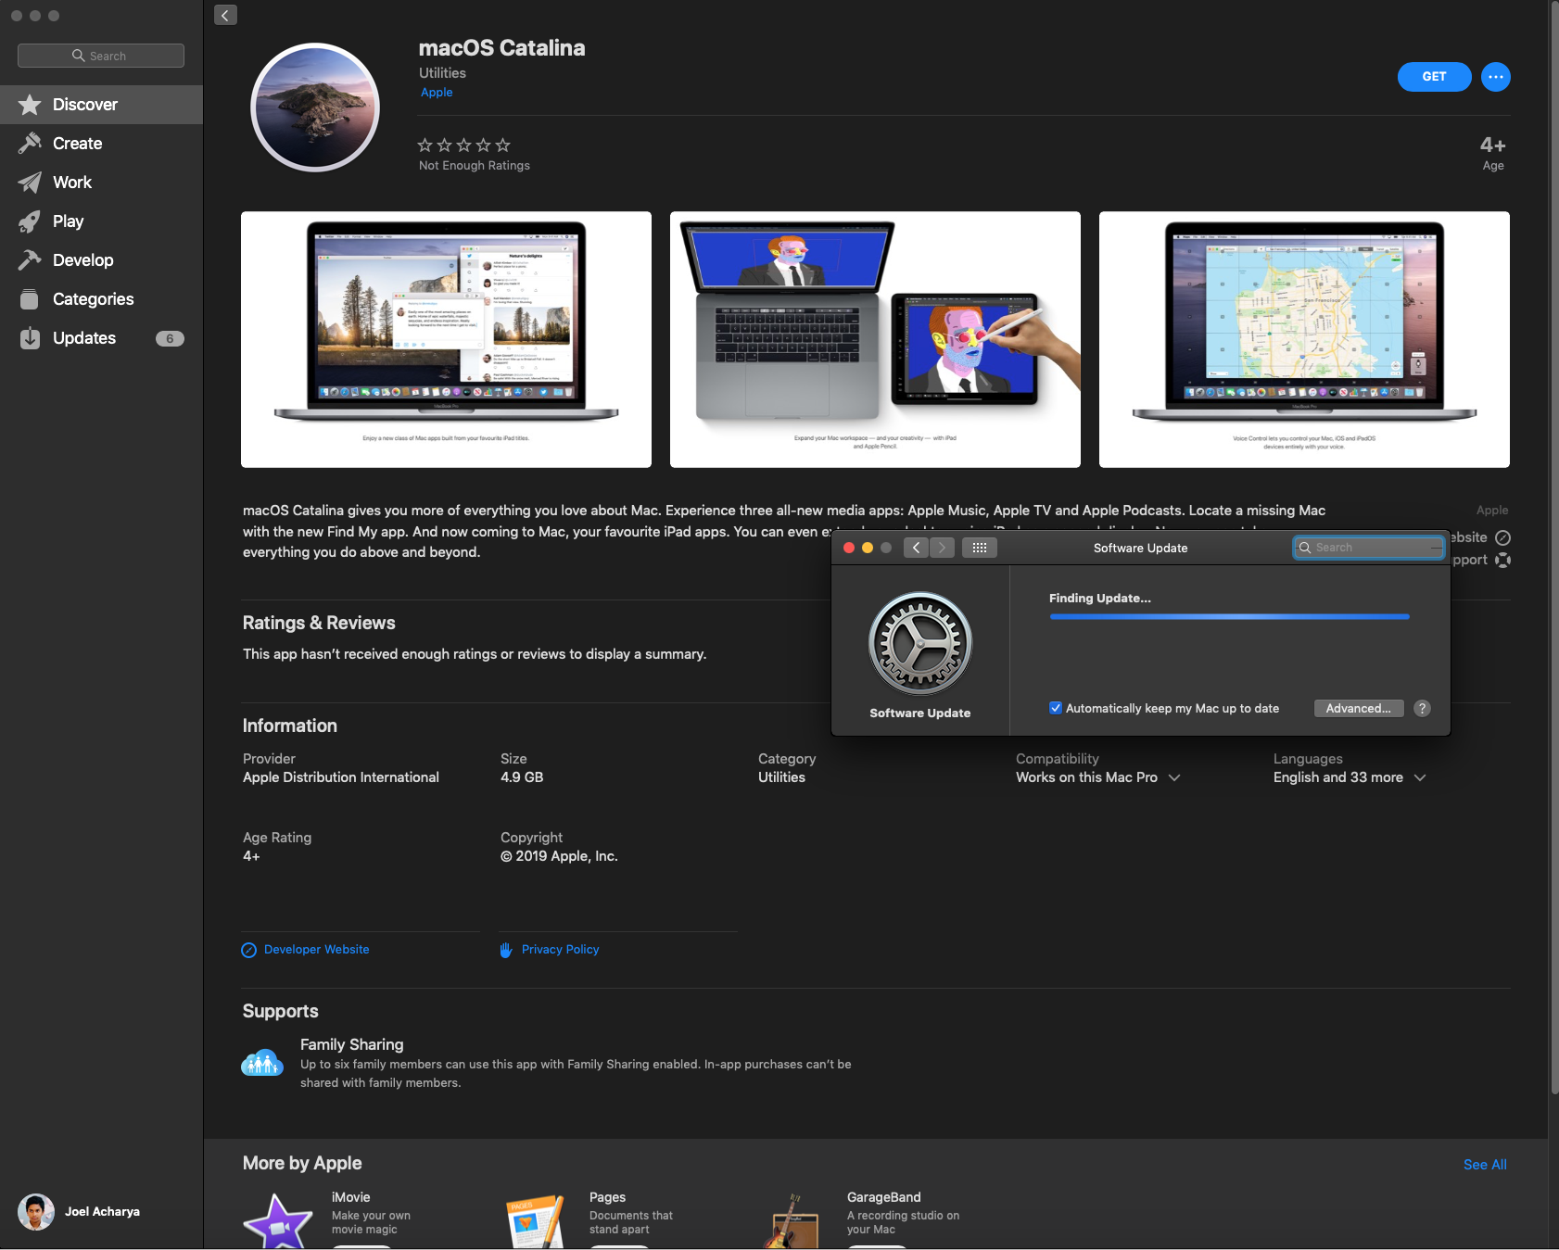Viewport: 1559px width, 1250px height.
Task: Click See All for More by Apple
Action: (1485, 1165)
